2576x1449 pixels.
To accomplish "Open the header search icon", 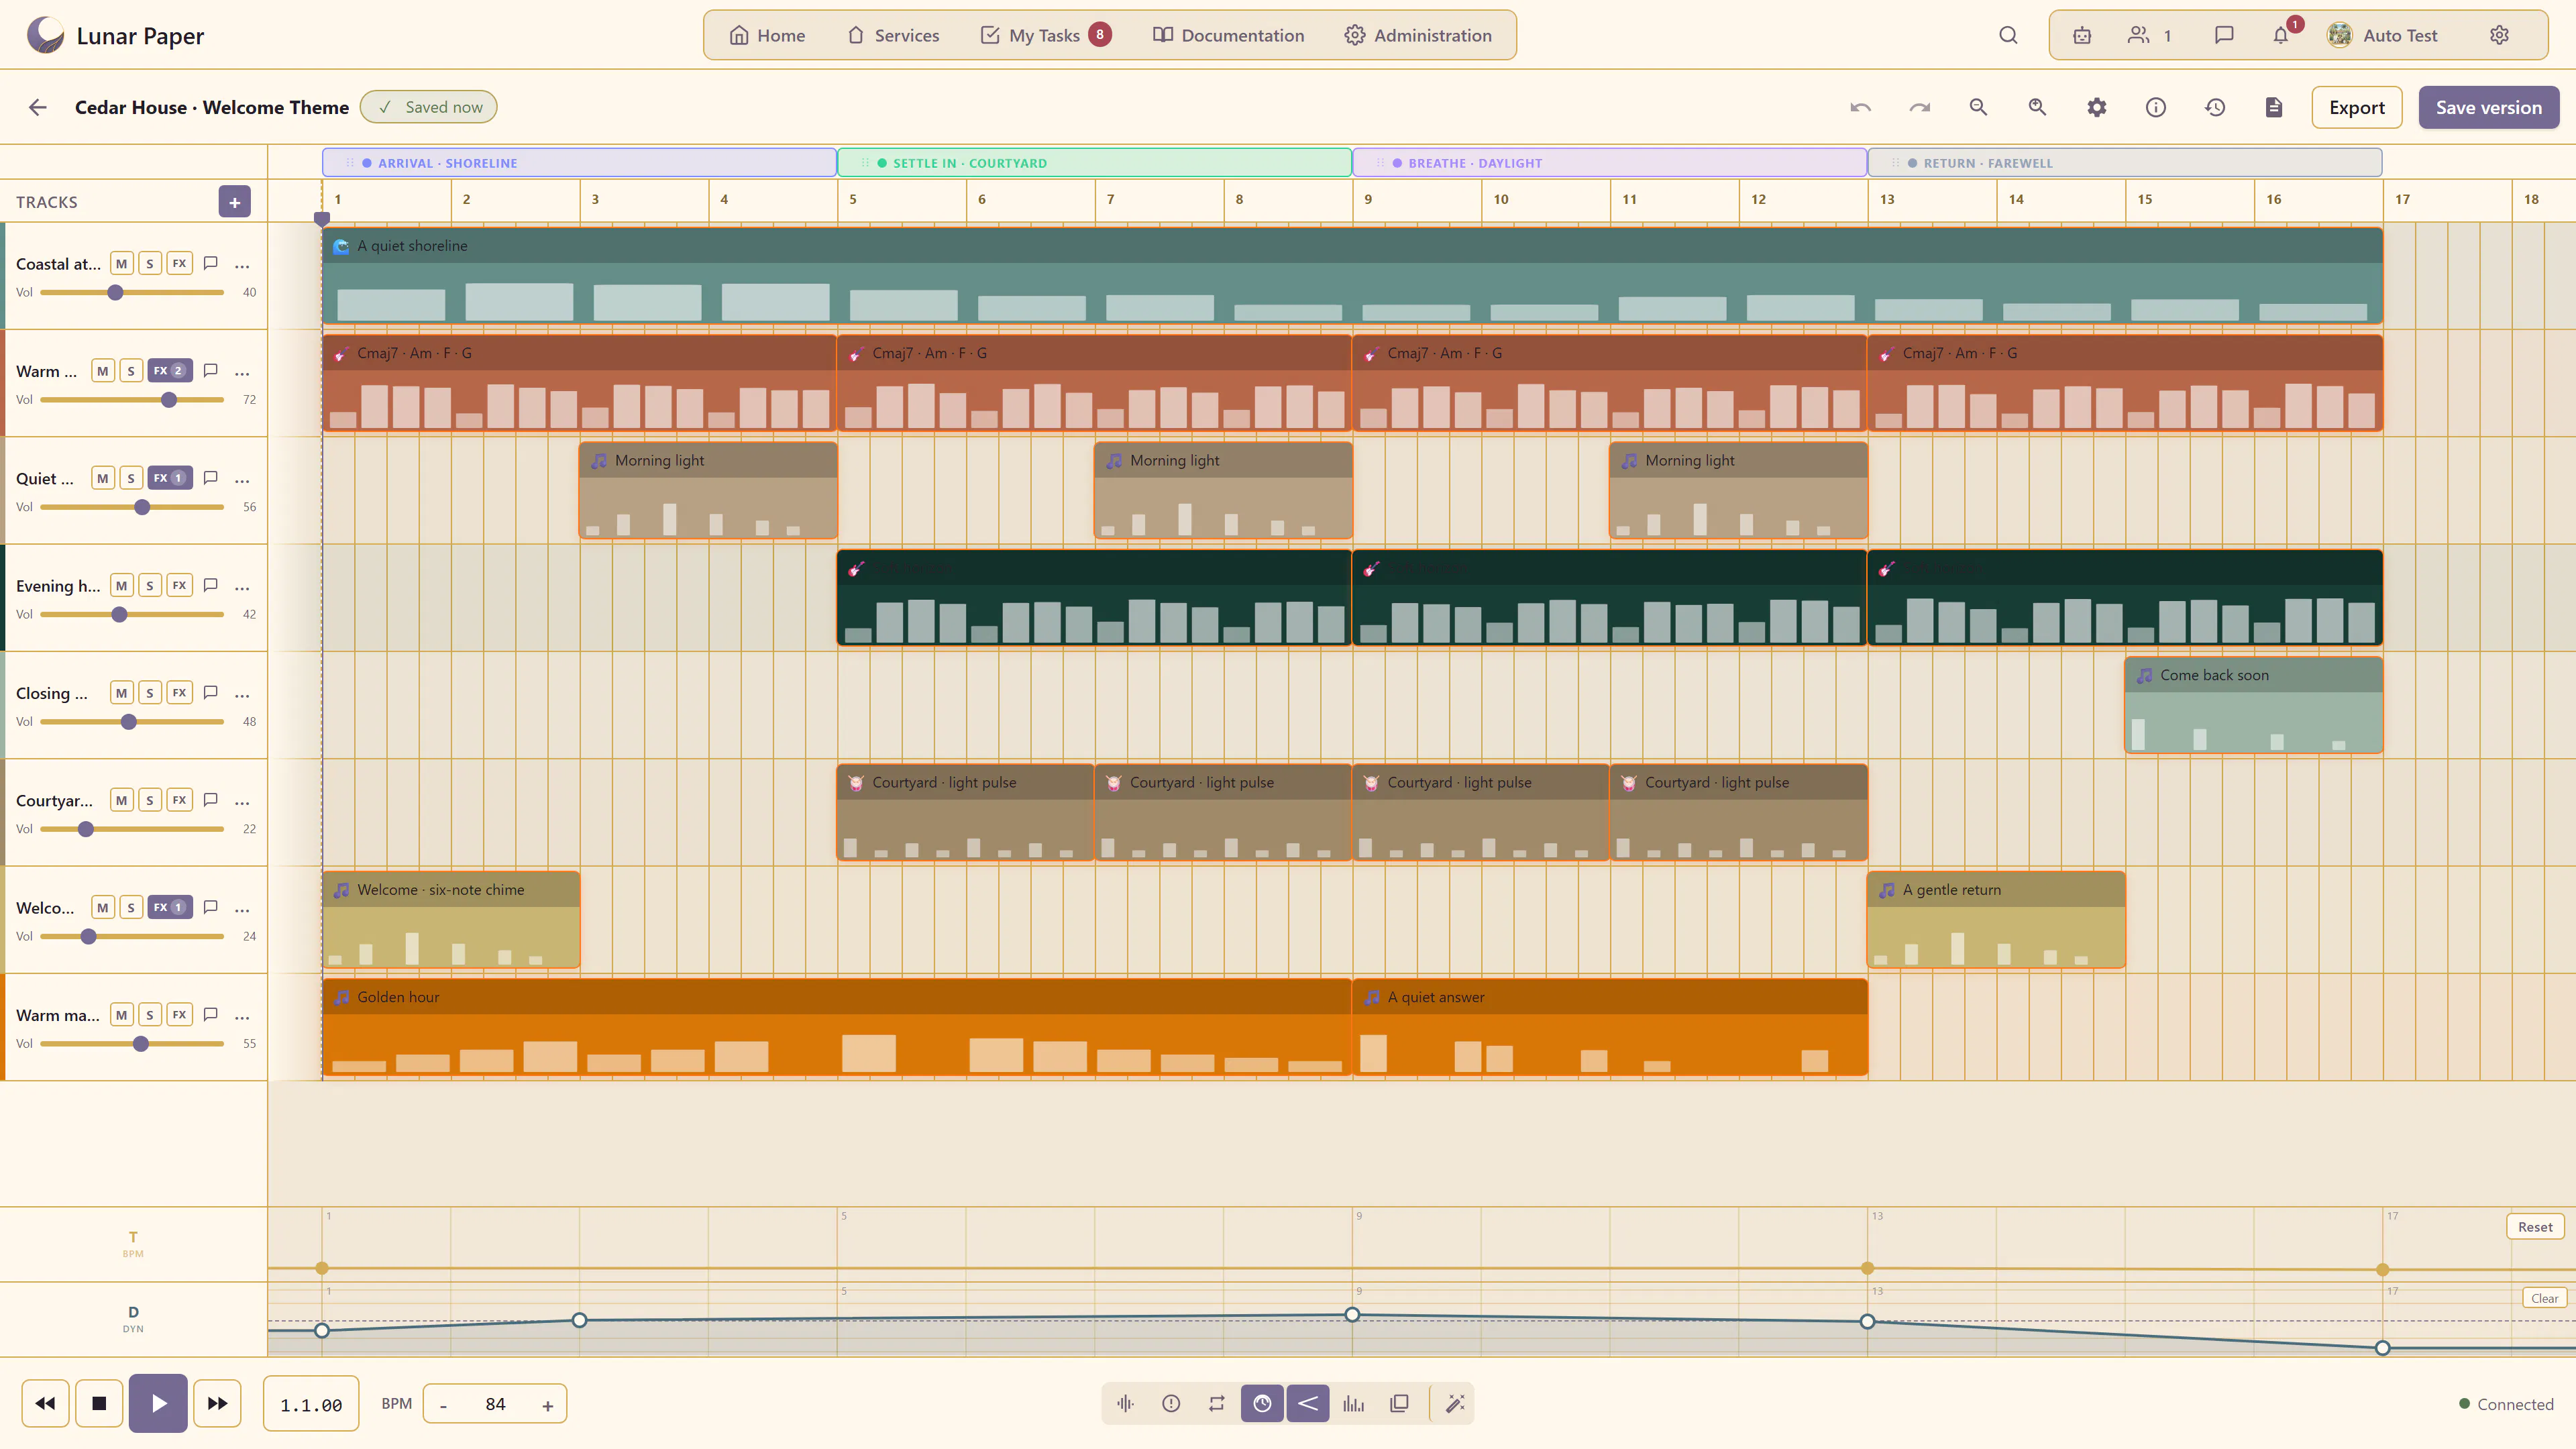I will [x=2008, y=35].
